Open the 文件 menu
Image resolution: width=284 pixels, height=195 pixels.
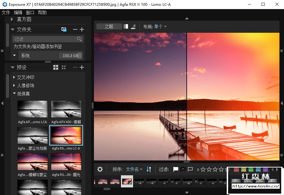(6, 12)
